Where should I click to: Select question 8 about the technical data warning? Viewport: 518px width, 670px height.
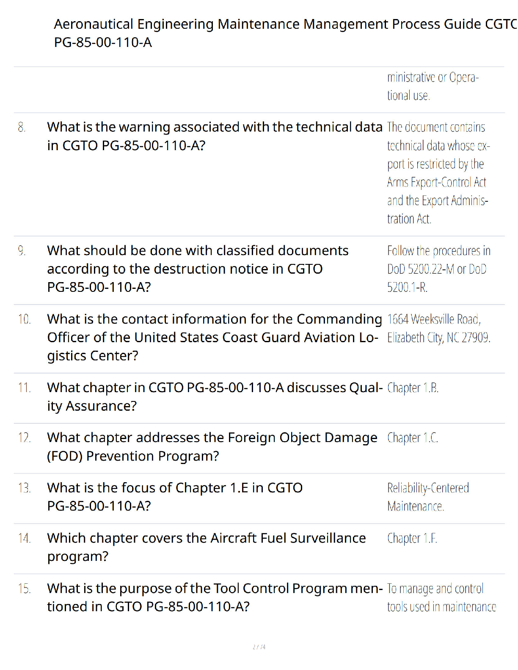215,136
